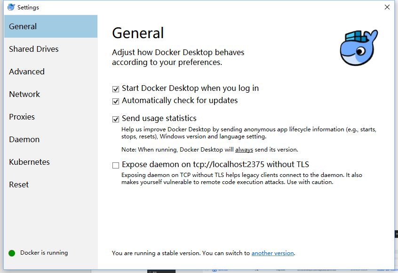Open the Shared Drives section
398x273 pixels.
51,49
